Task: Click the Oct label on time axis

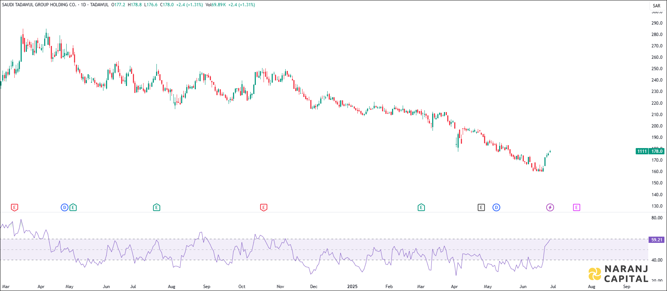Action: [x=242, y=287]
